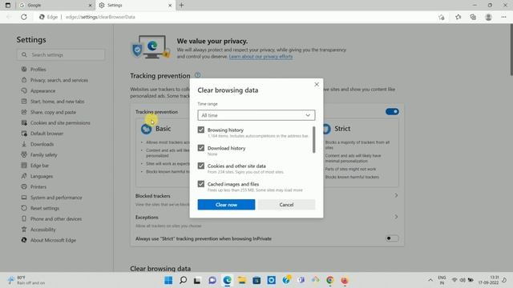Open Share, copy and paste settings
513x288 pixels.
pyautogui.click(x=53, y=112)
